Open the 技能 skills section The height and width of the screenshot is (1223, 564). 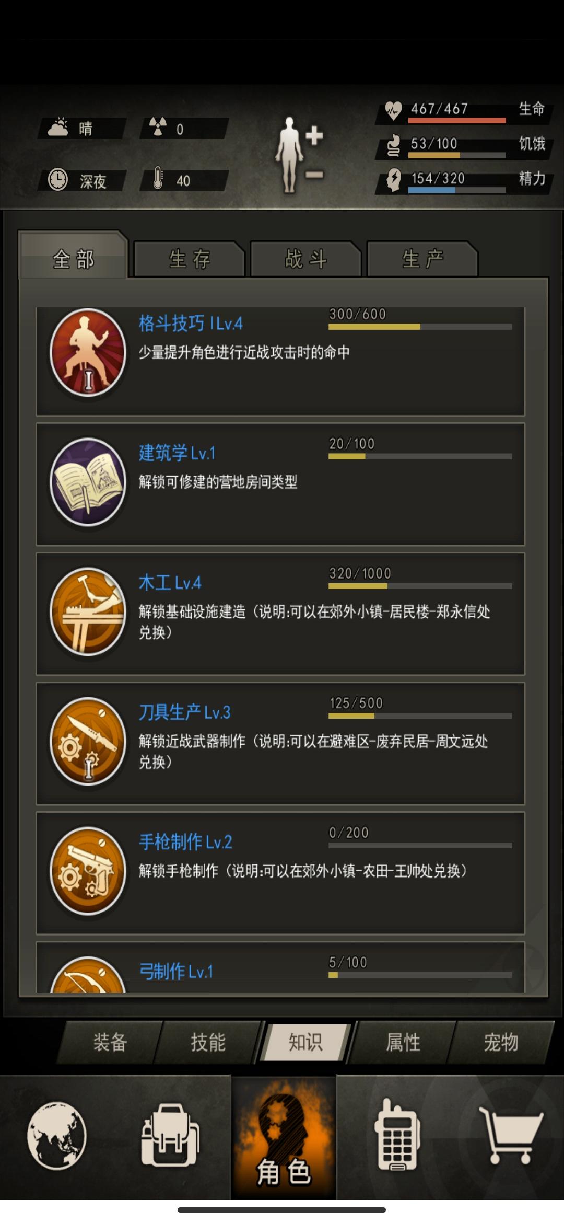208,1042
